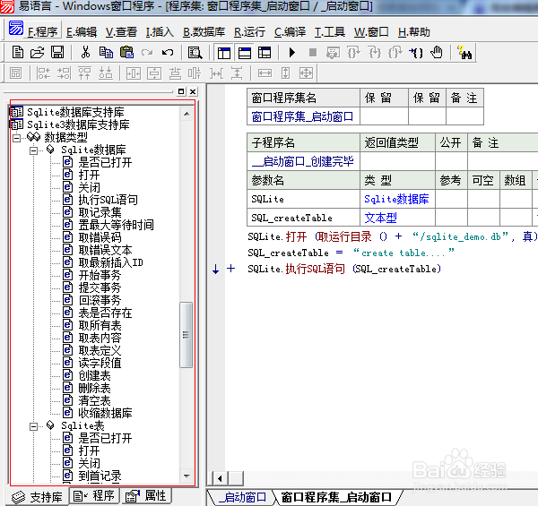Open the V.查看 menu
This screenshot has height=506, width=538.
(121, 32)
